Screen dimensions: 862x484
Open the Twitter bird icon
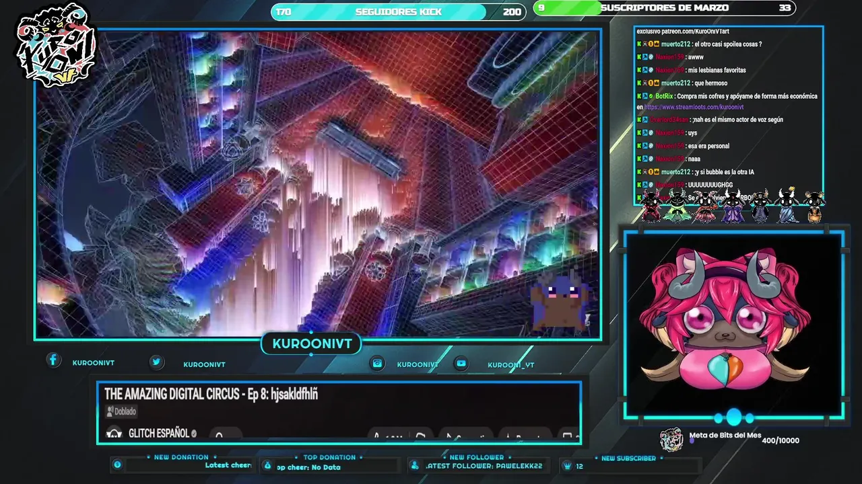156,362
